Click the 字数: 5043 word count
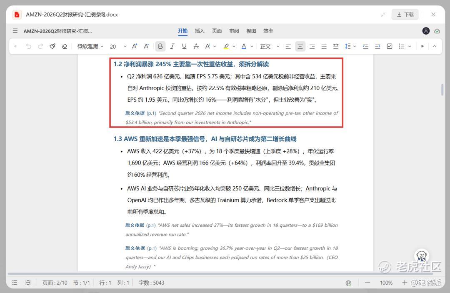Image resolution: width=450 pixels, height=293 pixels. click(151, 283)
